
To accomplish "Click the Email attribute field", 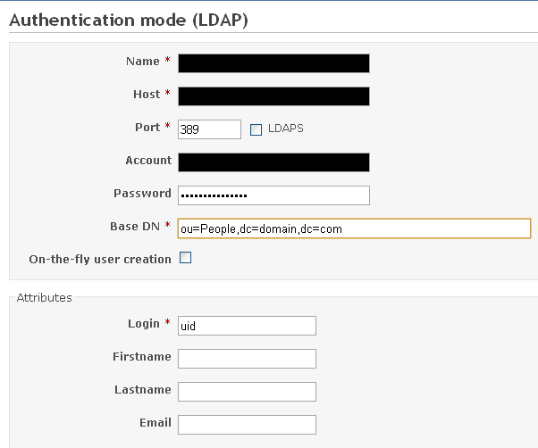I will (x=247, y=424).
